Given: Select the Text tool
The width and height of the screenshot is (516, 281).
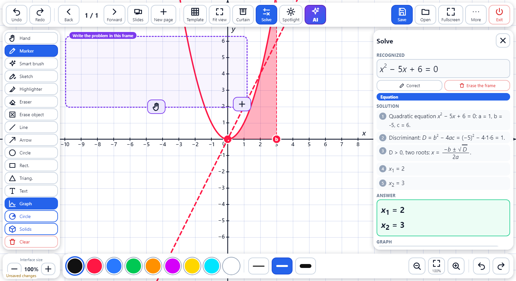Looking at the screenshot, I should 31,191.
